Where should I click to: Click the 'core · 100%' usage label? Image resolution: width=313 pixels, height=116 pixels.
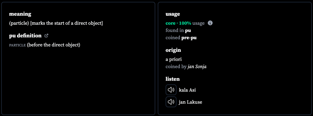178,23
